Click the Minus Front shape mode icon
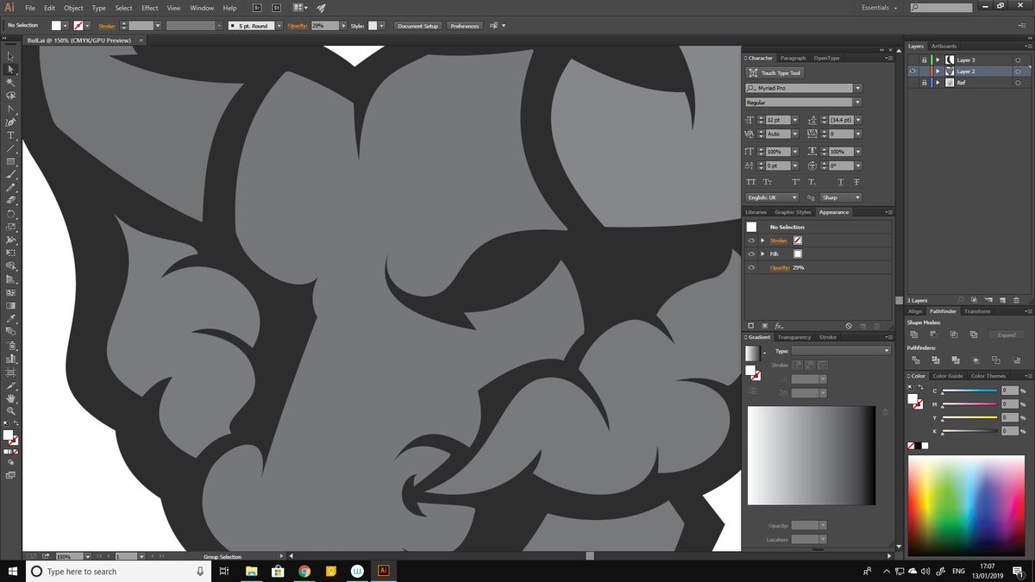Screen dimensions: 1035x582 point(934,334)
